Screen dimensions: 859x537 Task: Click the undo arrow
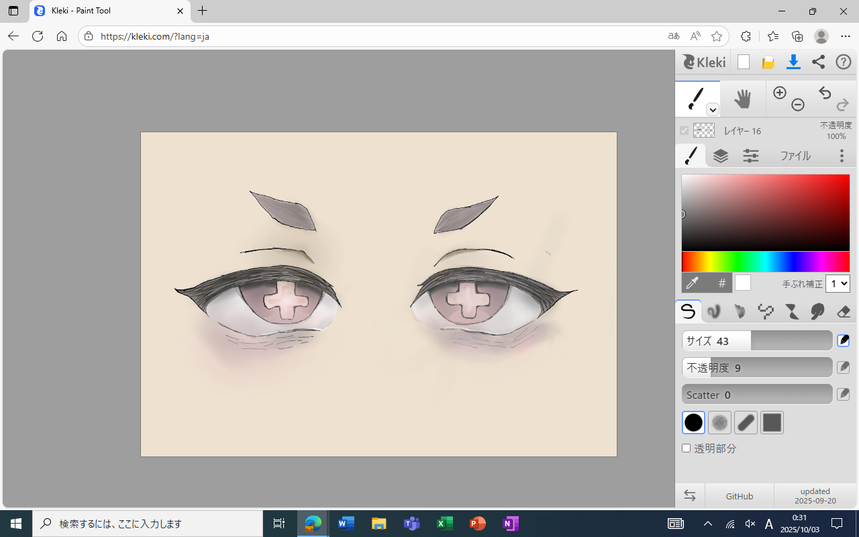coord(825,93)
